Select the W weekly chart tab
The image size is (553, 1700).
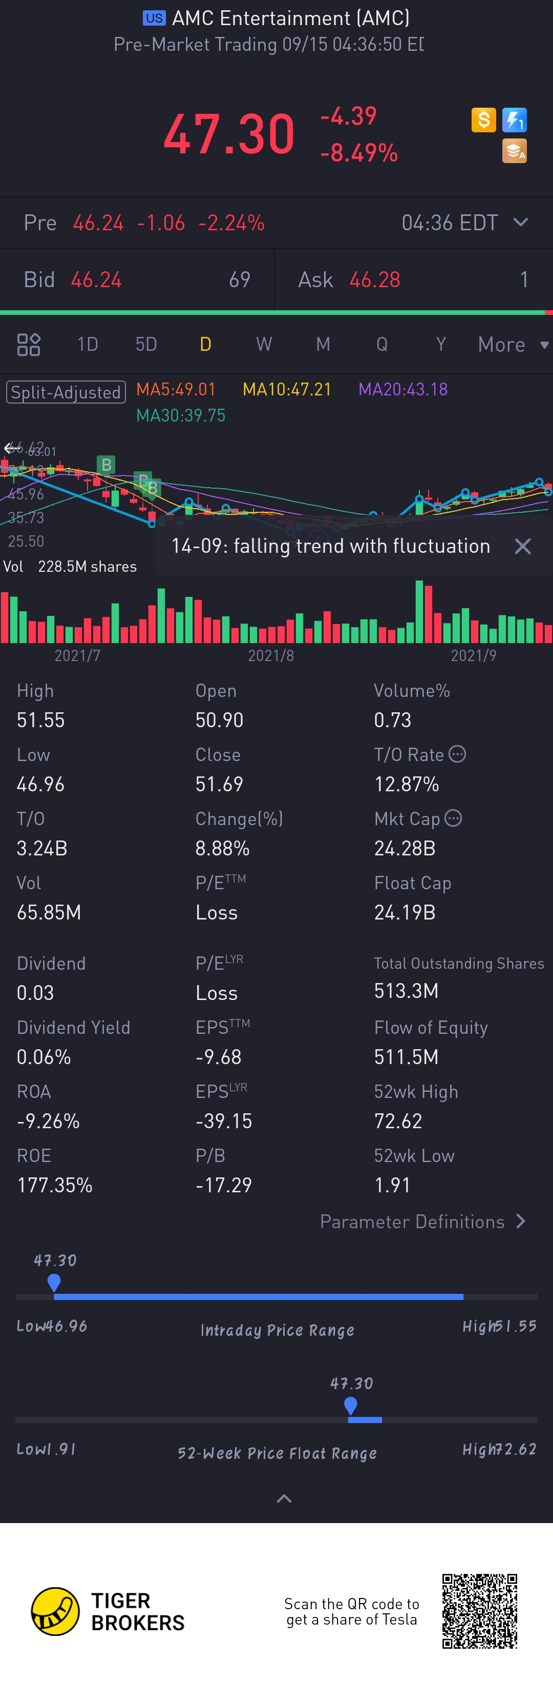coord(264,345)
